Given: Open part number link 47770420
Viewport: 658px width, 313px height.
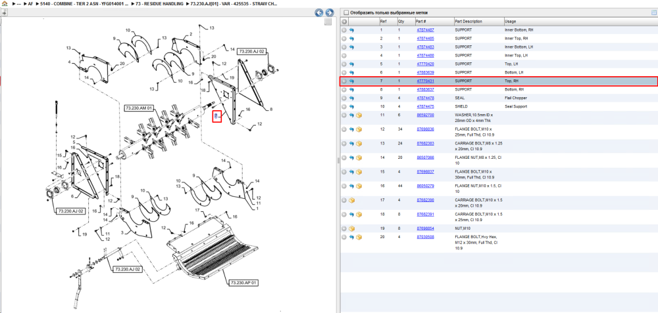Looking at the screenshot, I should click(425, 64).
